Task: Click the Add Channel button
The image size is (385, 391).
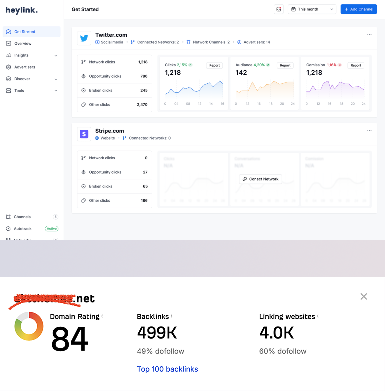Action: pos(359,9)
